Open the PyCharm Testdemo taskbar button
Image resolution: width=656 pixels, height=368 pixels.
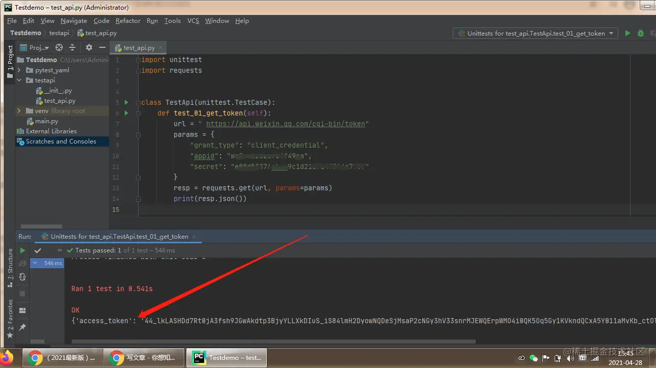pos(226,358)
